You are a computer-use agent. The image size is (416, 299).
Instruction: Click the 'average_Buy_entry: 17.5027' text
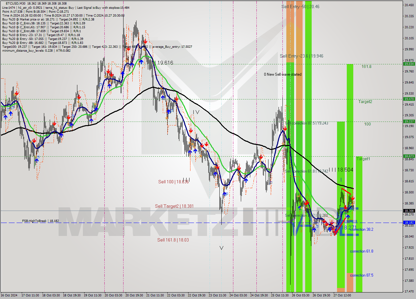(173, 47)
